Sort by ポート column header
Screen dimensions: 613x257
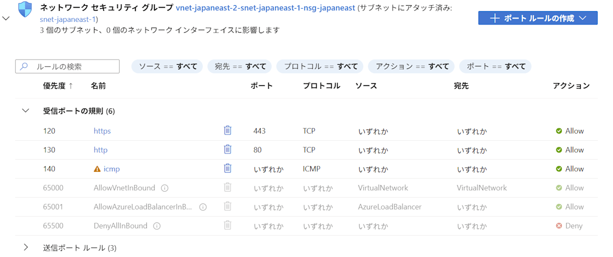point(262,86)
